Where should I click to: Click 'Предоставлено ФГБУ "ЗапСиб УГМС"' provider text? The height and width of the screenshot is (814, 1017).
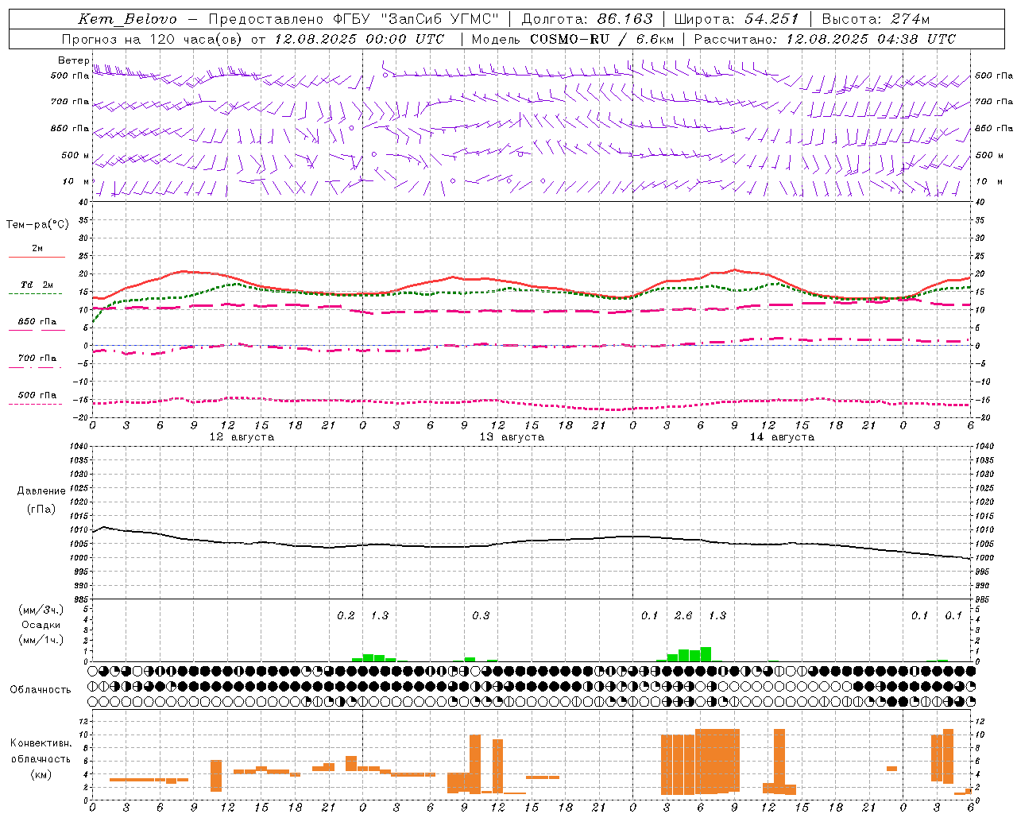pos(354,19)
